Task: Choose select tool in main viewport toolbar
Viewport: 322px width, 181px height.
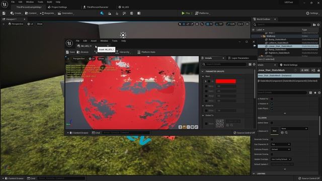Action: pos(180,24)
